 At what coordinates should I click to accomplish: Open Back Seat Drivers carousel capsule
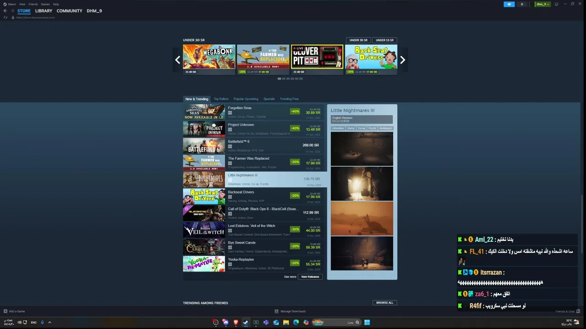point(371,59)
